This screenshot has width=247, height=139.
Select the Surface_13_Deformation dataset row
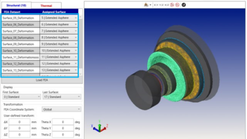tap(20, 70)
